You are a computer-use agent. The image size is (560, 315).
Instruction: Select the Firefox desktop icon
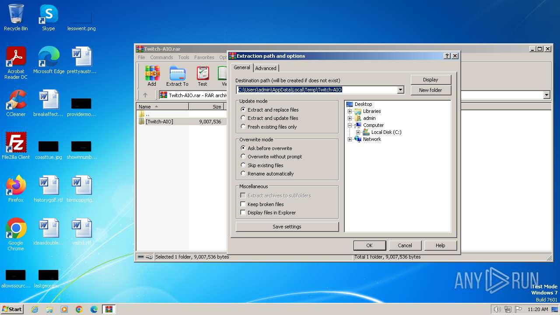(16, 189)
